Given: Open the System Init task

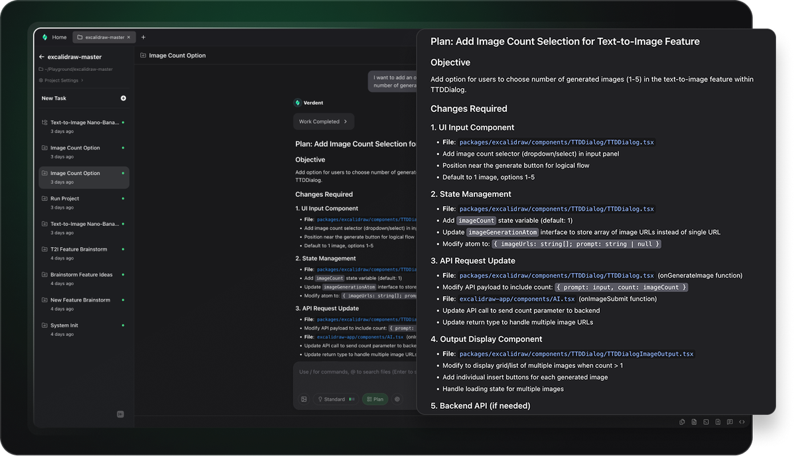Looking at the screenshot, I should pyautogui.click(x=84, y=329).
